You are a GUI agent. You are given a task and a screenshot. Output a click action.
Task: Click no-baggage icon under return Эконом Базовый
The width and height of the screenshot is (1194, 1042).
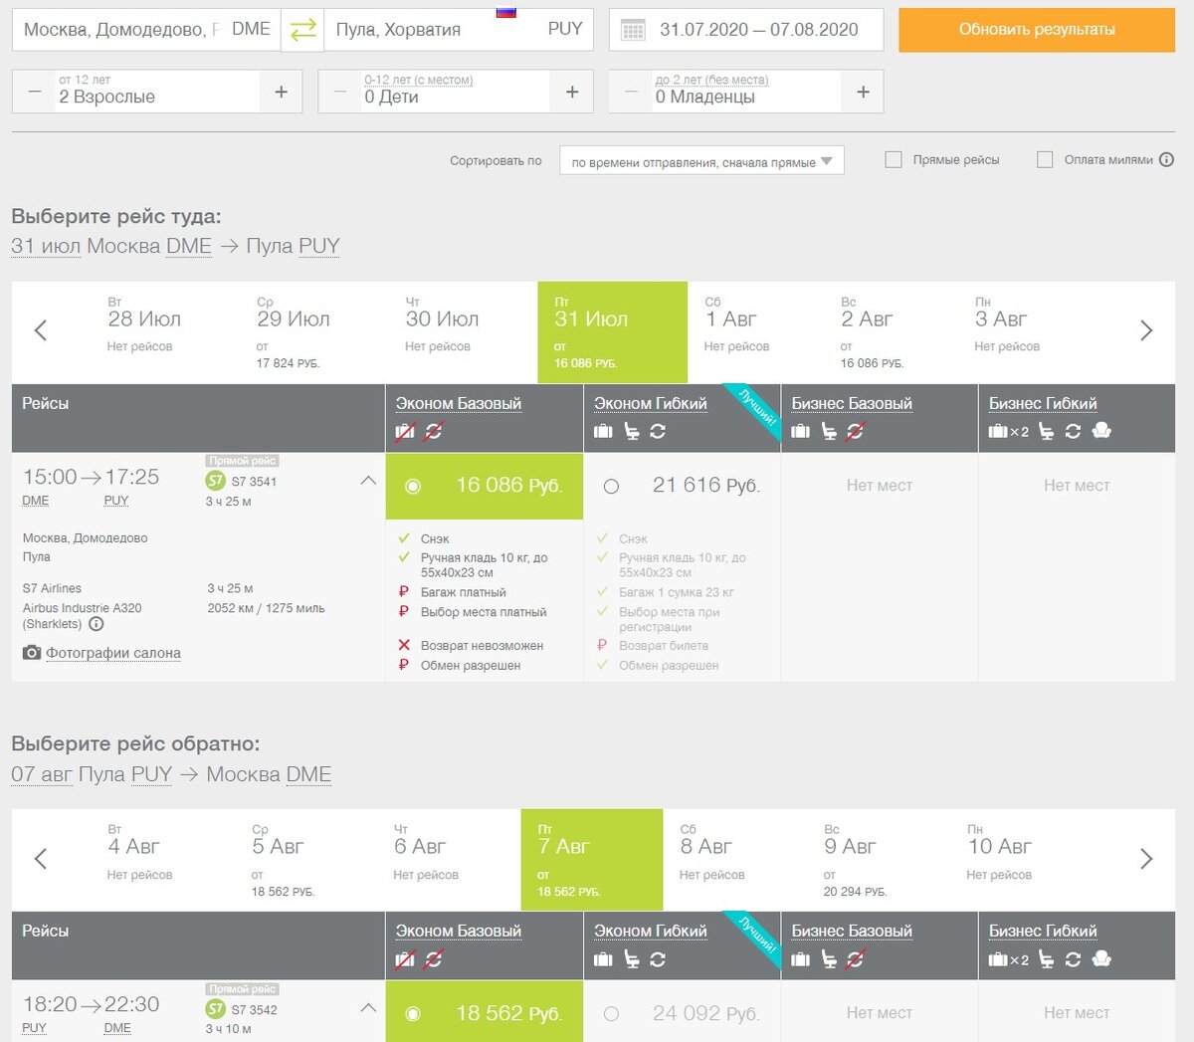pyautogui.click(x=405, y=960)
